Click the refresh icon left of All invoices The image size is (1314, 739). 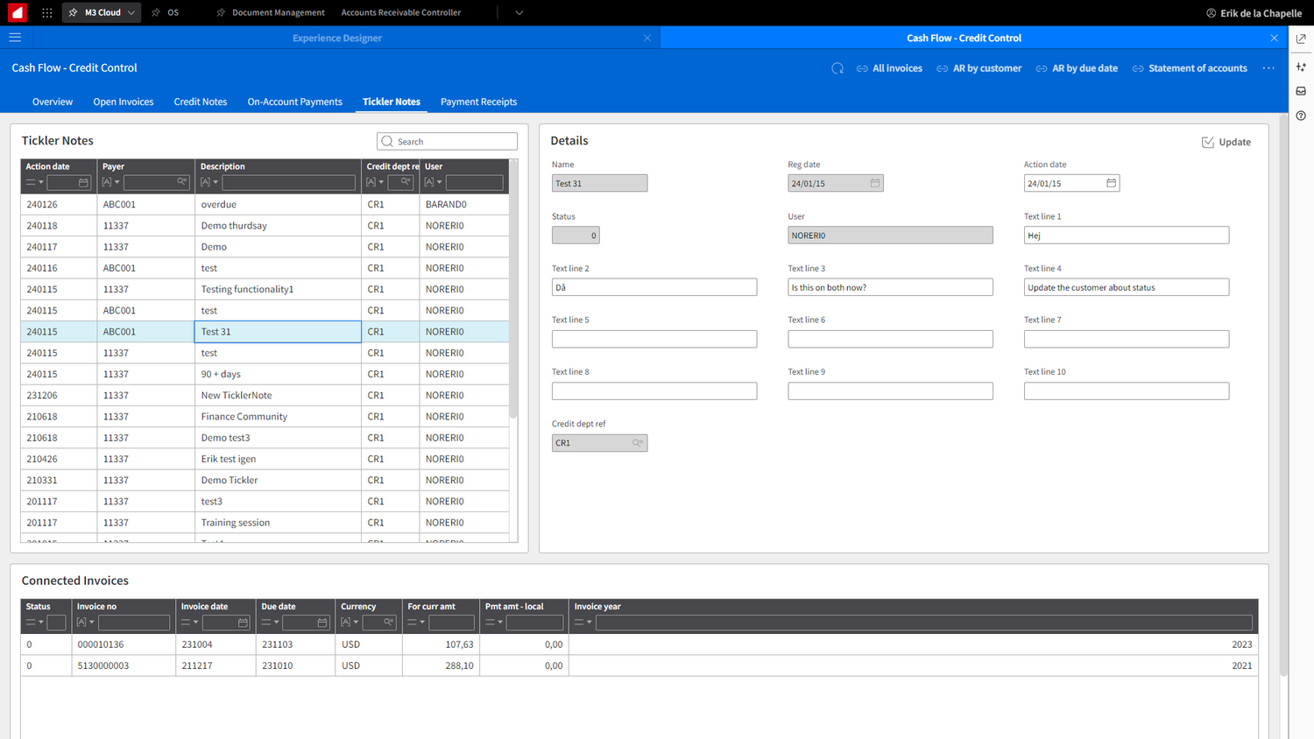(837, 67)
